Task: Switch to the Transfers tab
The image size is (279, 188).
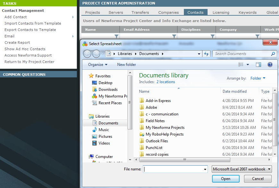Action: pyautogui.click(x=140, y=12)
